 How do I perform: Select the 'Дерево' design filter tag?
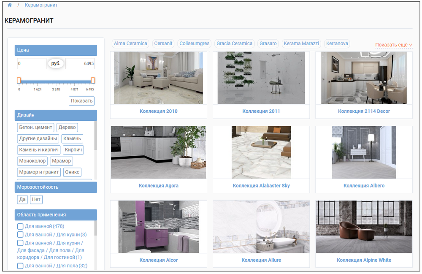tap(67, 127)
